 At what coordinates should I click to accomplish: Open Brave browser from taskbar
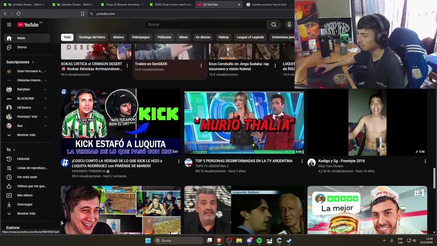219,241
